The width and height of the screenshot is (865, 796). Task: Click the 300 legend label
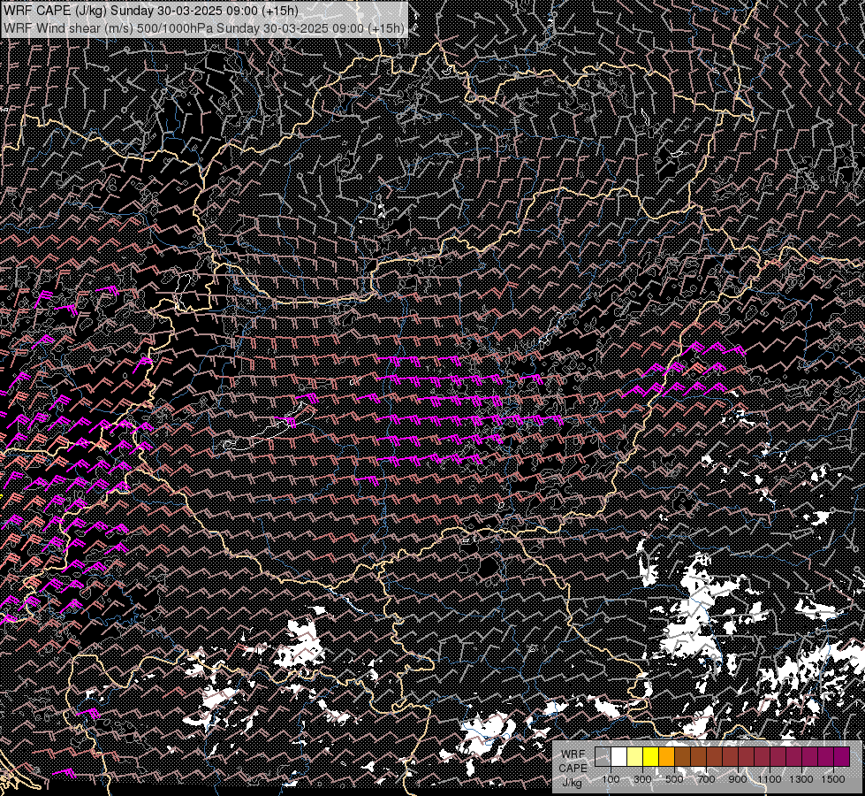tap(642, 779)
